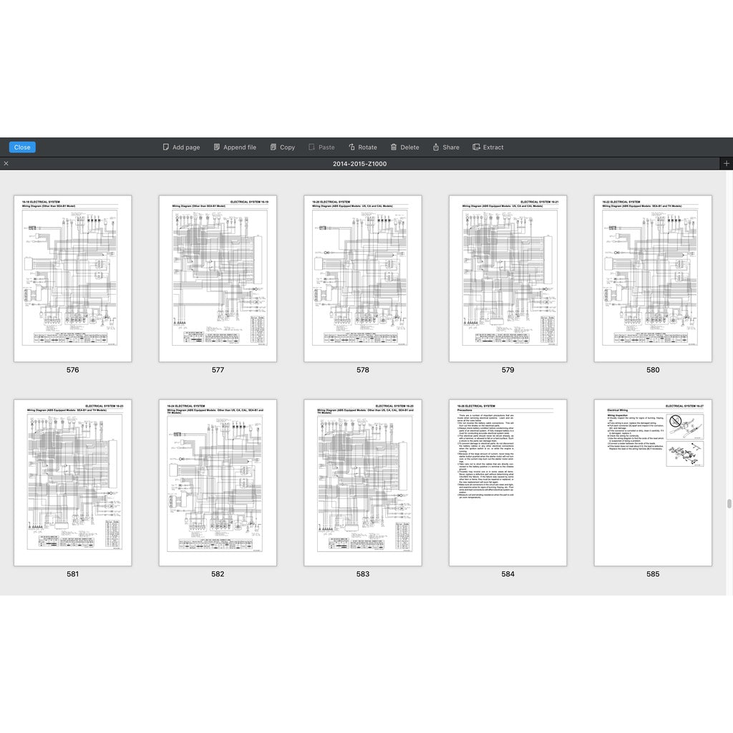Choose page 580 thumbnail

click(x=653, y=278)
